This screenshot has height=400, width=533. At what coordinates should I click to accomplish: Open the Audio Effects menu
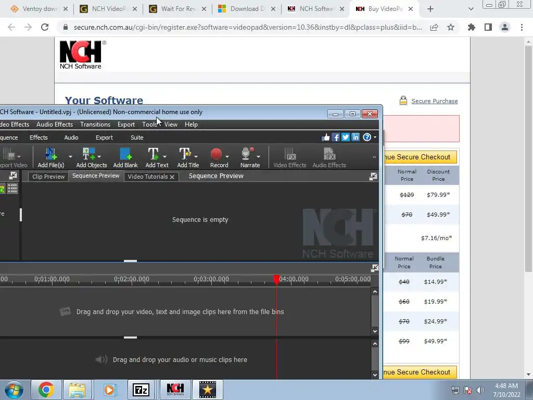55,124
